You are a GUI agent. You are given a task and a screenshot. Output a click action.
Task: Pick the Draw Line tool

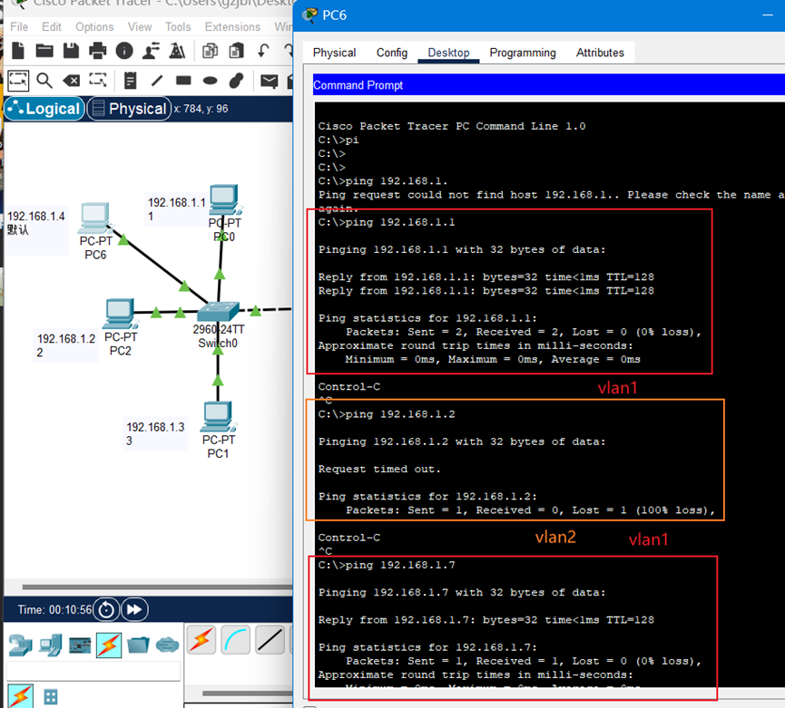[x=157, y=81]
